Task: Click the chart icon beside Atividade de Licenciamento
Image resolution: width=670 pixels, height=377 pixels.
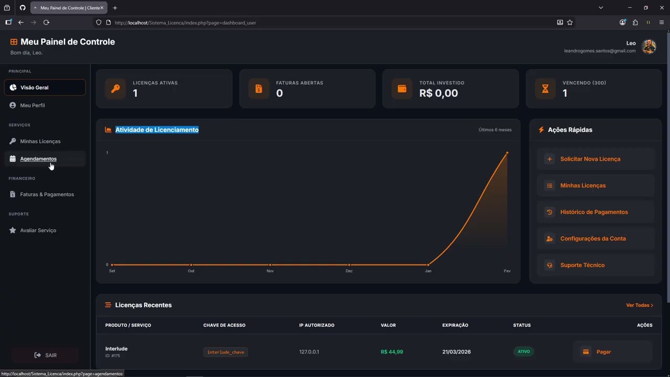Action: coord(108,130)
